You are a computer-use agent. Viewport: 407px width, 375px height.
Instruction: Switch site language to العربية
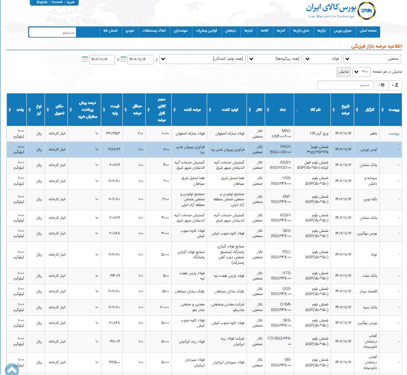(71, 2)
